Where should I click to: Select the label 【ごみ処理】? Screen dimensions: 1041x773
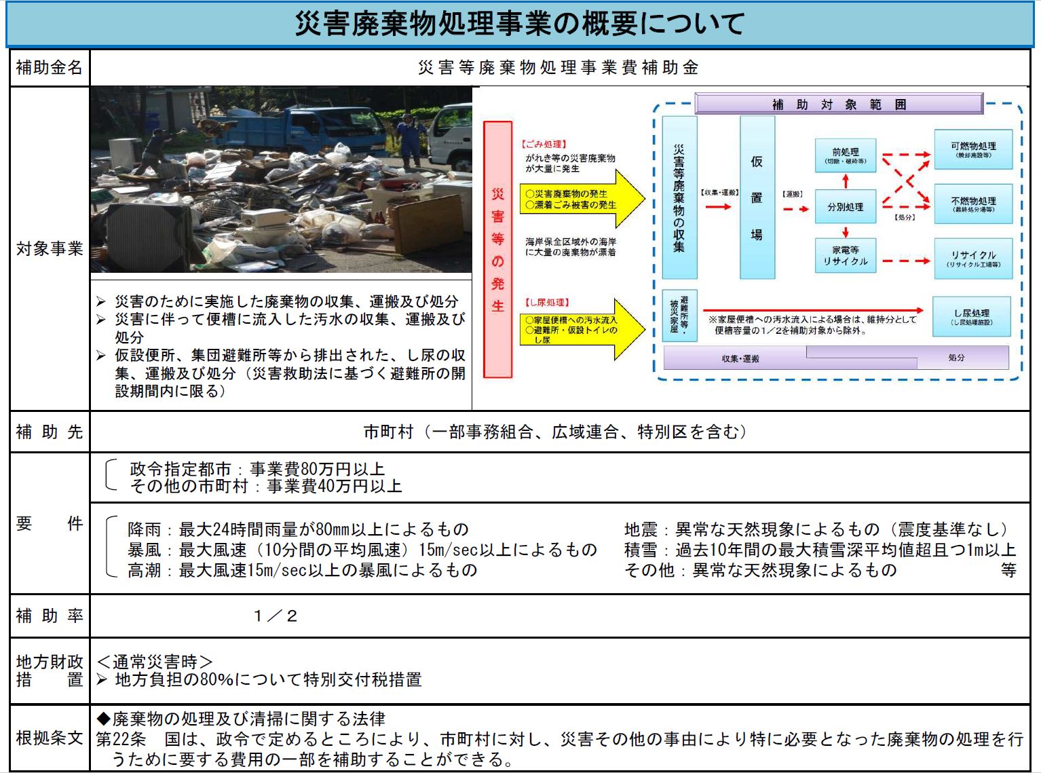[544, 145]
